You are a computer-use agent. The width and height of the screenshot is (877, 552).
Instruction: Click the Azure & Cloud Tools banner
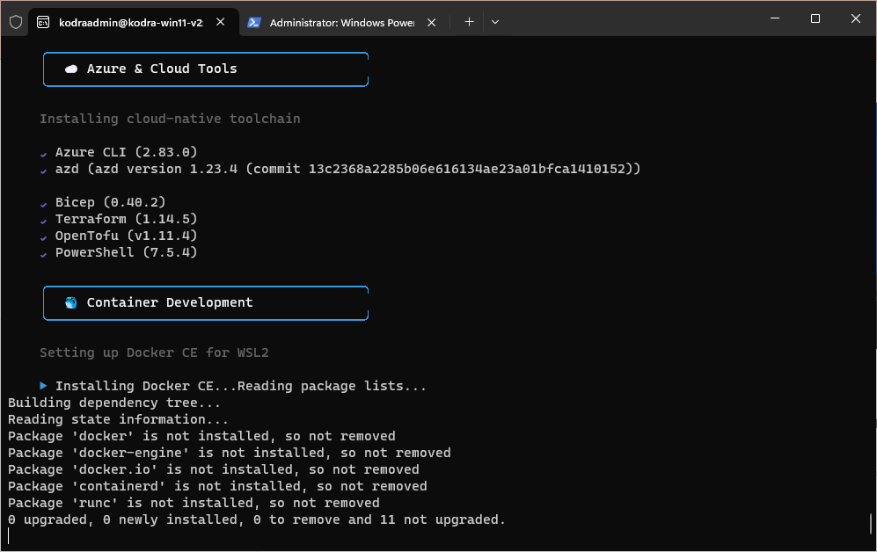[205, 69]
